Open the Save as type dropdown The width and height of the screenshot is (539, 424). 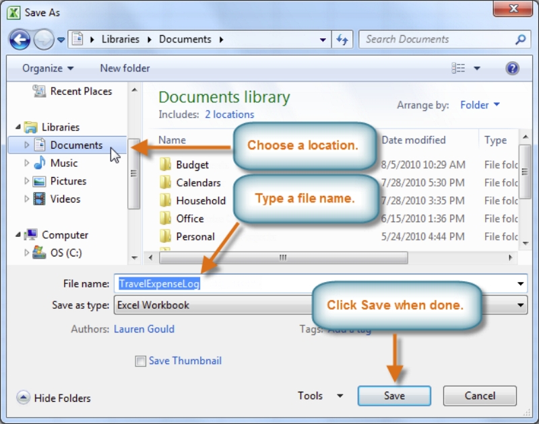[x=519, y=305]
